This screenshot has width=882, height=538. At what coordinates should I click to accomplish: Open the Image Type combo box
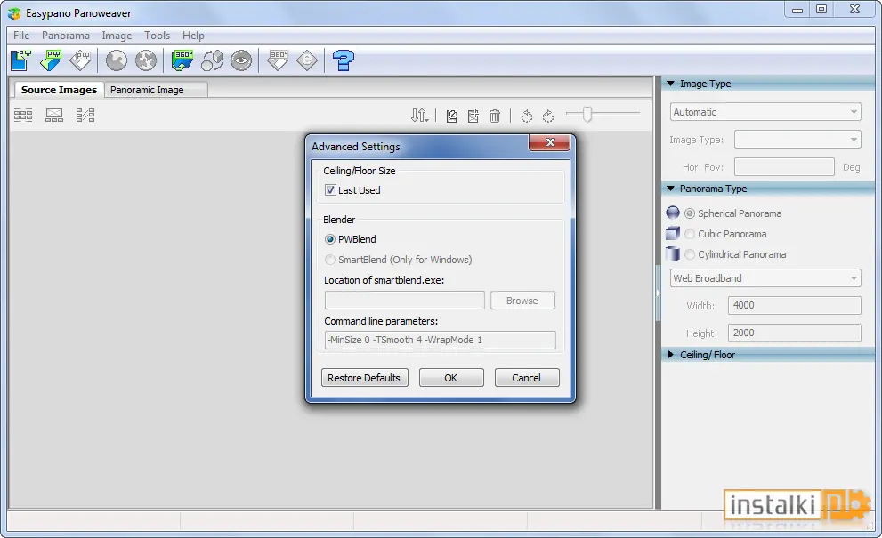click(797, 140)
